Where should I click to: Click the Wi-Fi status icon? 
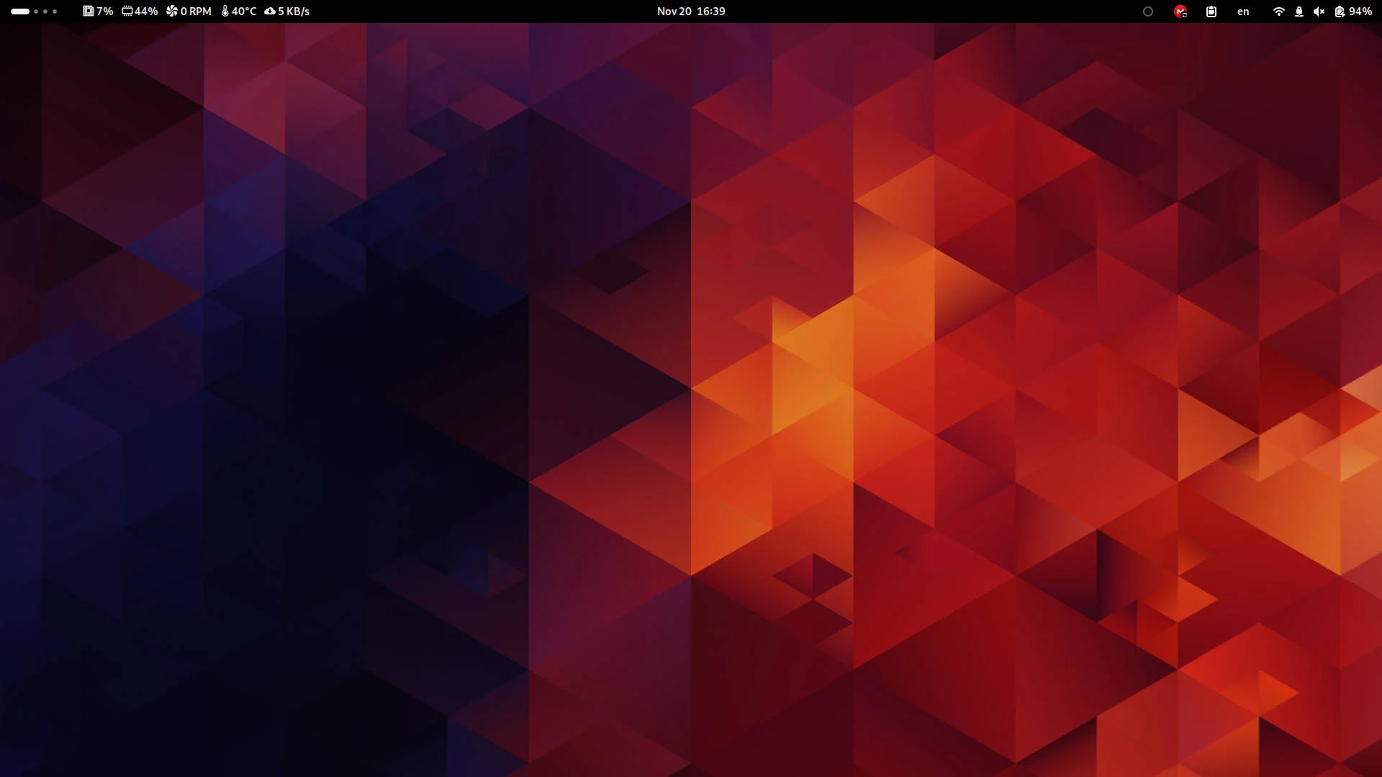1279,12
